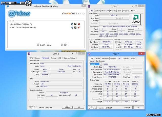Click the Part Number HMT351S6EFR8A-PB field
162x117 pixels.
pos(112,74)
